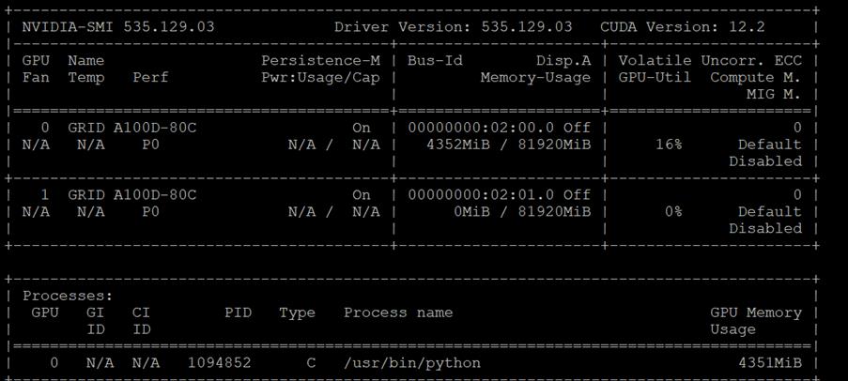Click bus ID 00000000:02:00.0

click(x=481, y=128)
